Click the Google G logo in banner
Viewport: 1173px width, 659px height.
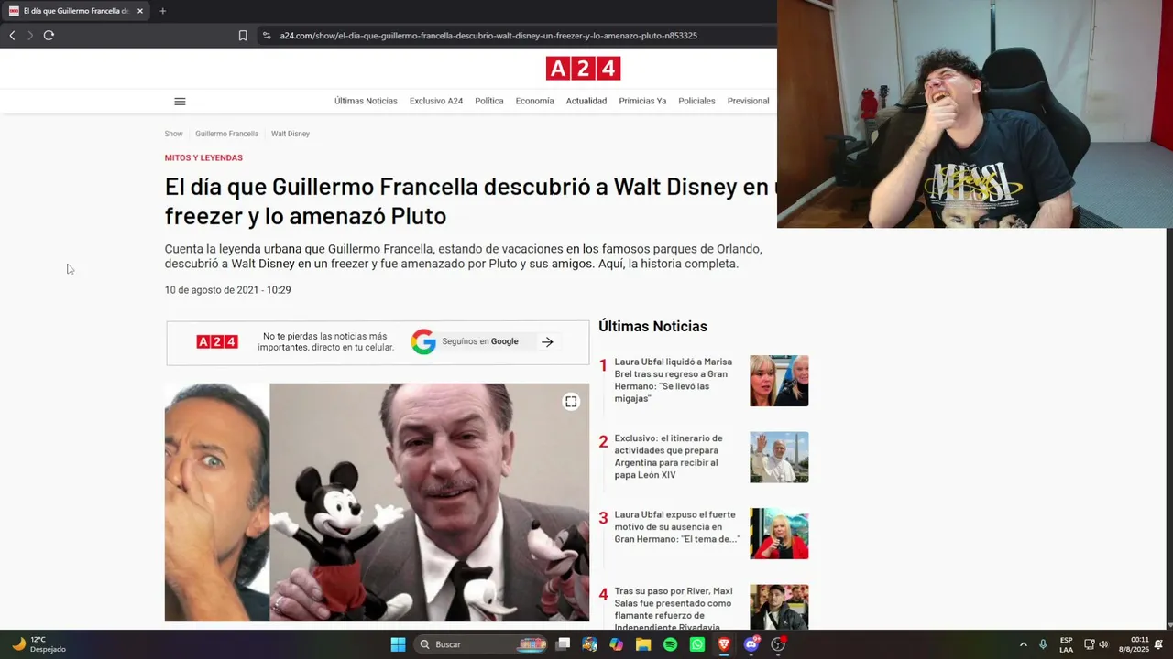tap(423, 342)
